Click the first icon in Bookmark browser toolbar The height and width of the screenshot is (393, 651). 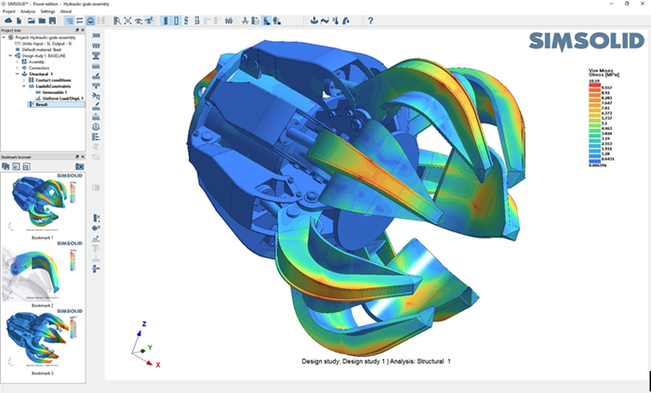coord(6,166)
